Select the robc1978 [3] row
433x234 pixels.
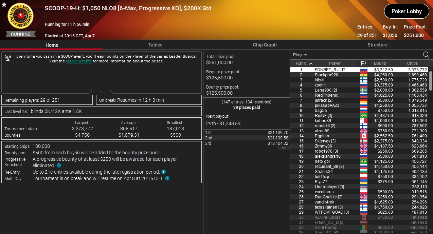(x=359, y=151)
